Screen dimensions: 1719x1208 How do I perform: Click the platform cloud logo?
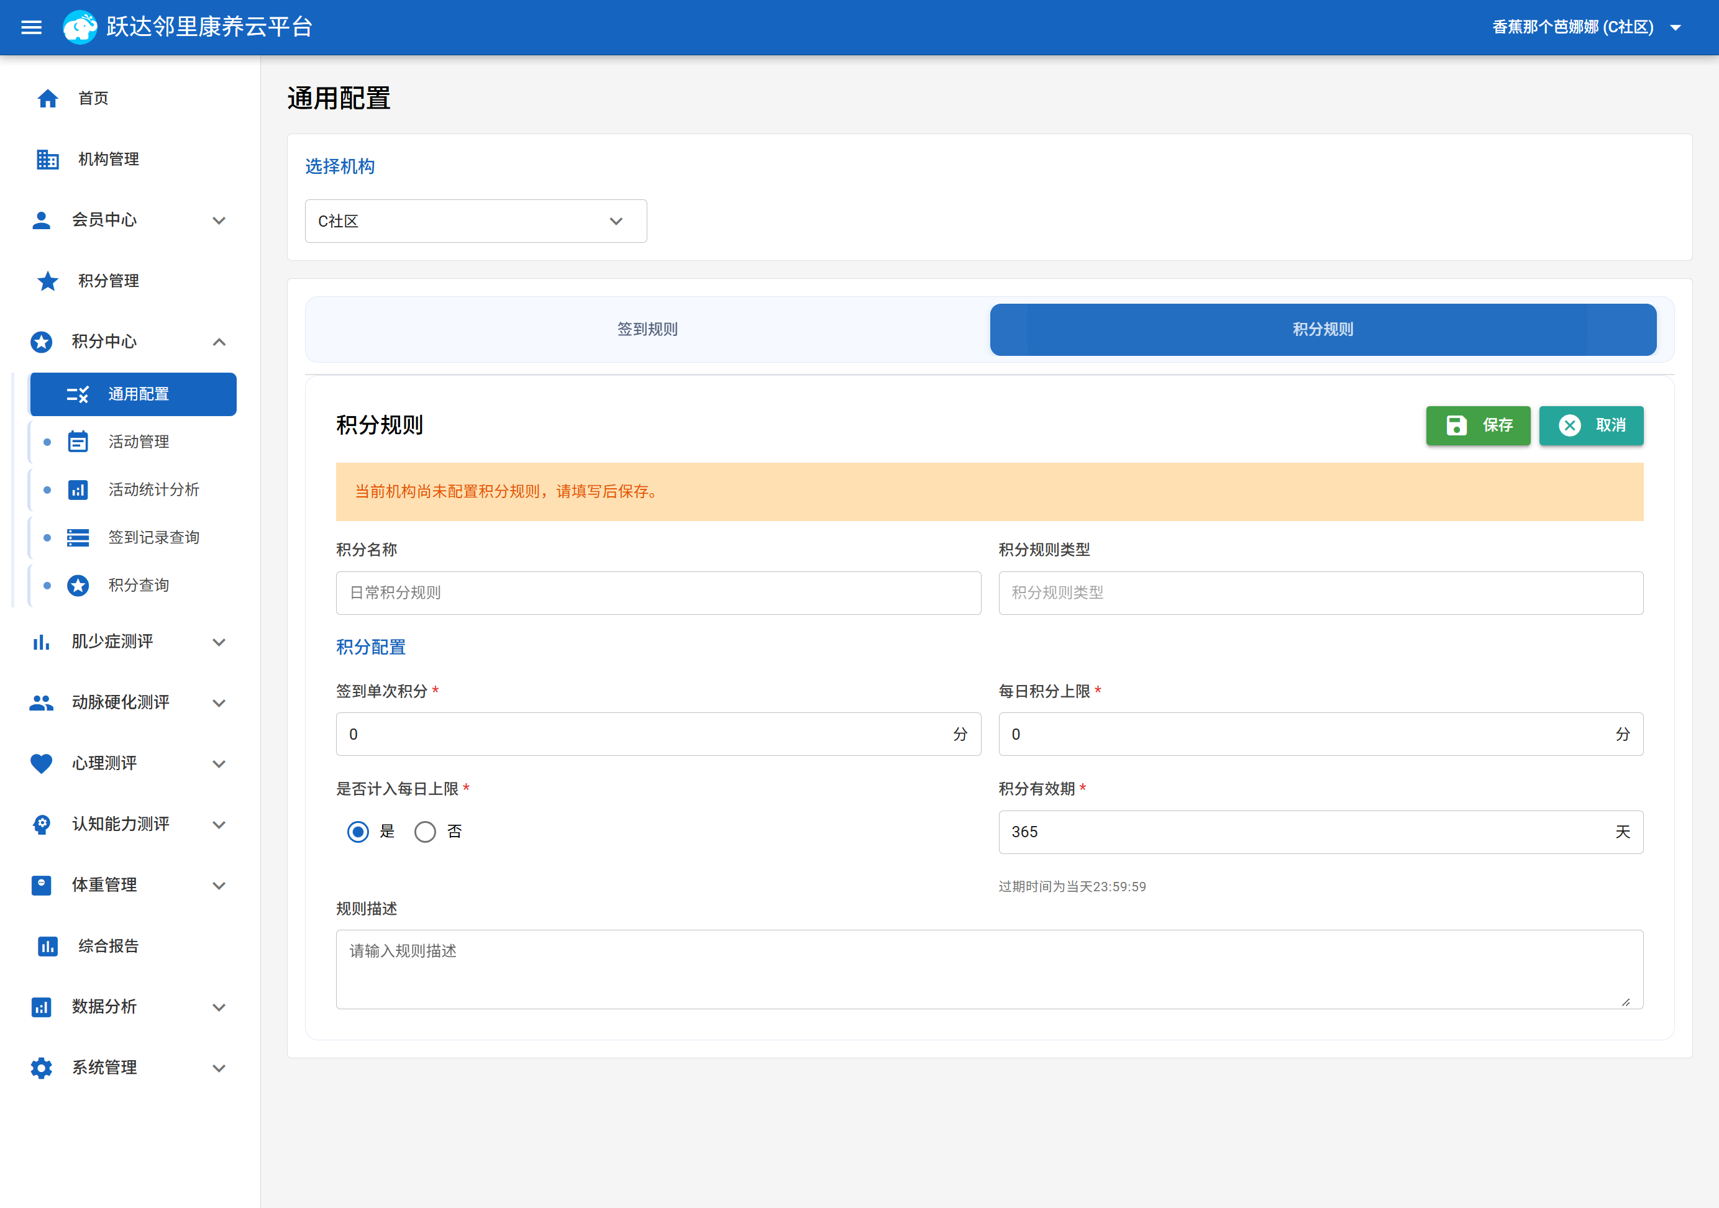pos(80,28)
